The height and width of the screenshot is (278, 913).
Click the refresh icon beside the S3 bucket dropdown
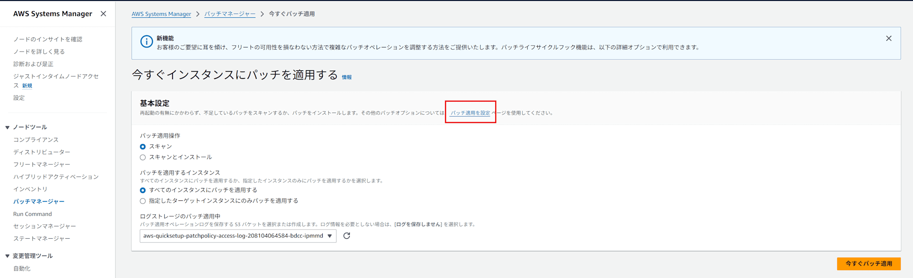click(x=347, y=236)
